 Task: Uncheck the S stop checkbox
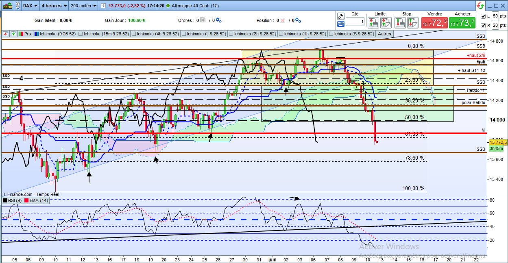[483, 26]
